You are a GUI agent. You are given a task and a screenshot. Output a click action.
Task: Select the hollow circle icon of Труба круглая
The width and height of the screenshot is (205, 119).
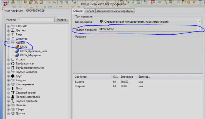(x=13, y=63)
